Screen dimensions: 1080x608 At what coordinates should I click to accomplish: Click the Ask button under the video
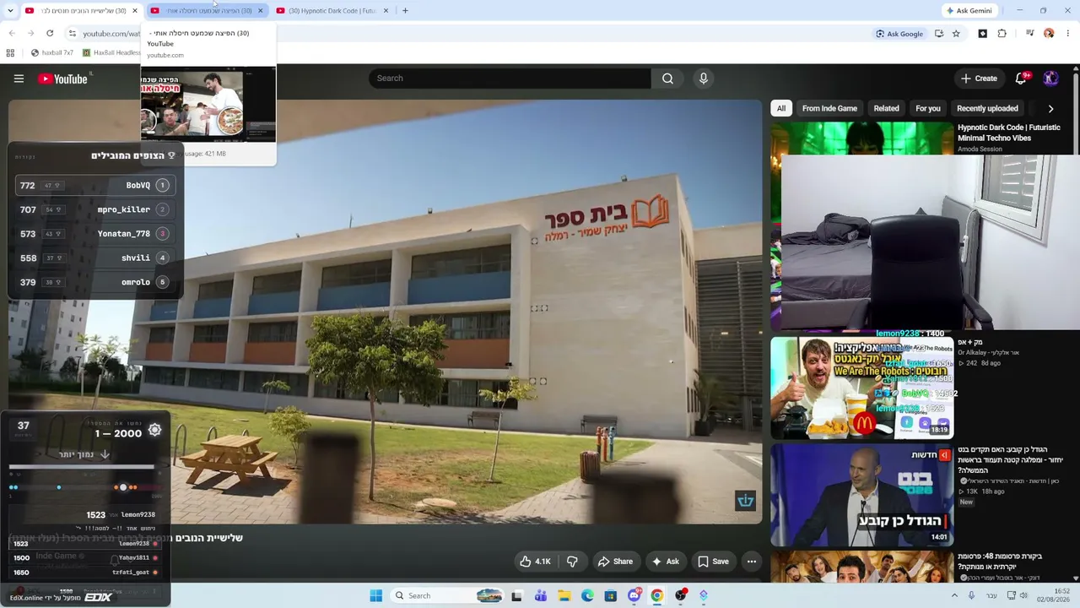coord(665,562)
